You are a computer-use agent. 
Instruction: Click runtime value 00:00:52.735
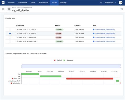79,38
